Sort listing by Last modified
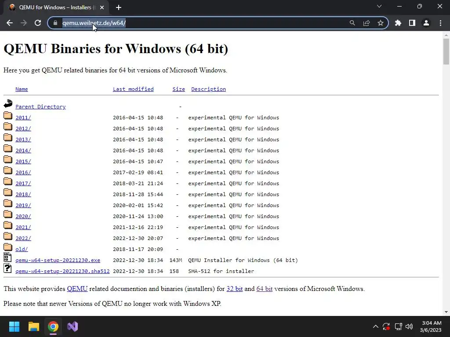This screenshot has height=337, width=450. pos(133,89)
